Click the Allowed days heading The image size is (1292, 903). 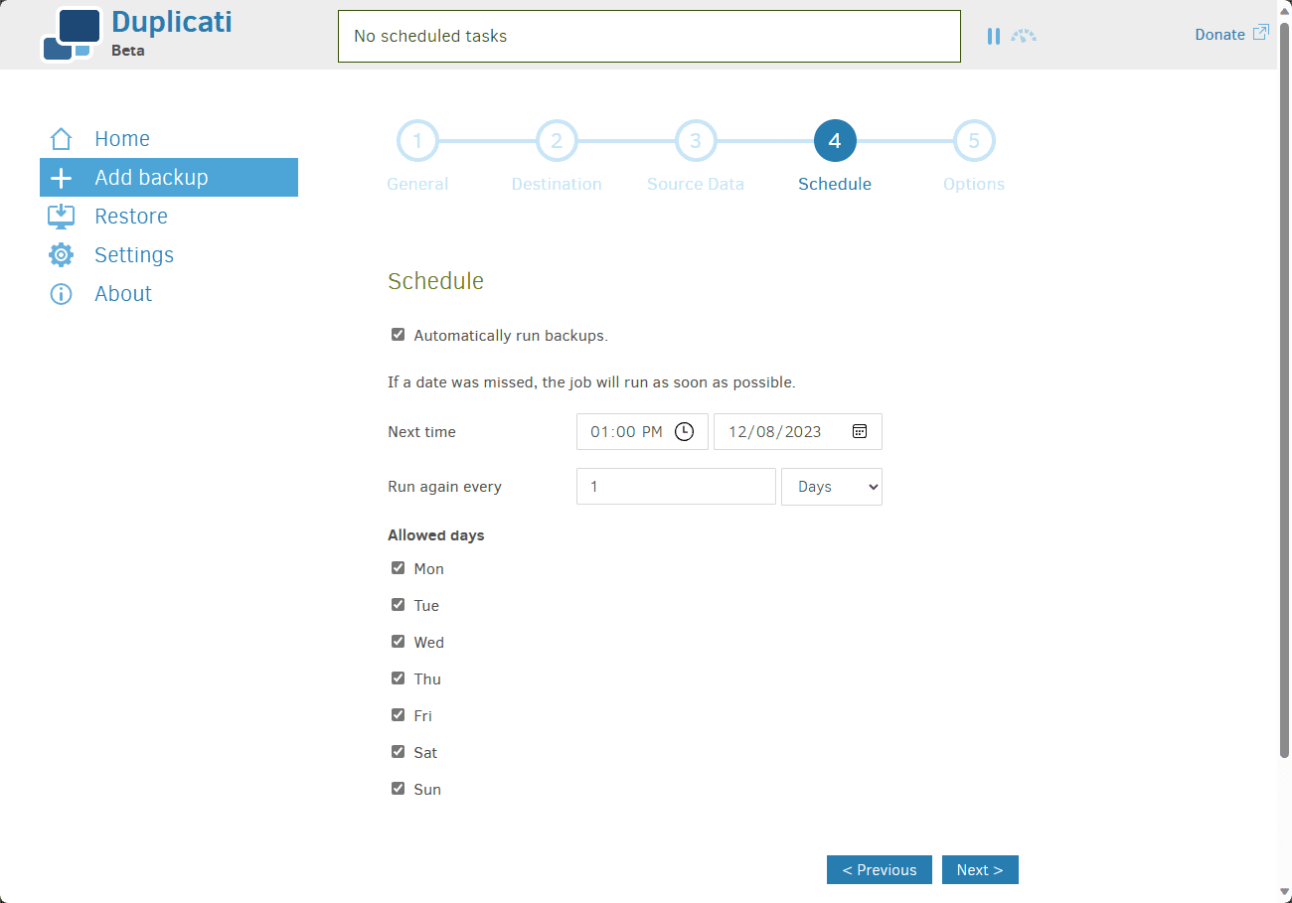tap(436, 535)
